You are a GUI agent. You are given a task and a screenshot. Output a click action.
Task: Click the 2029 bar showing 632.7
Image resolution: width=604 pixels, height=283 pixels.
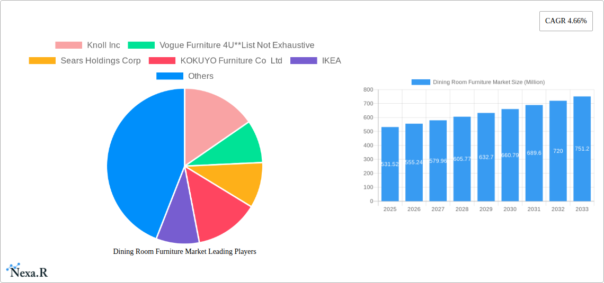tap(486, 157)
